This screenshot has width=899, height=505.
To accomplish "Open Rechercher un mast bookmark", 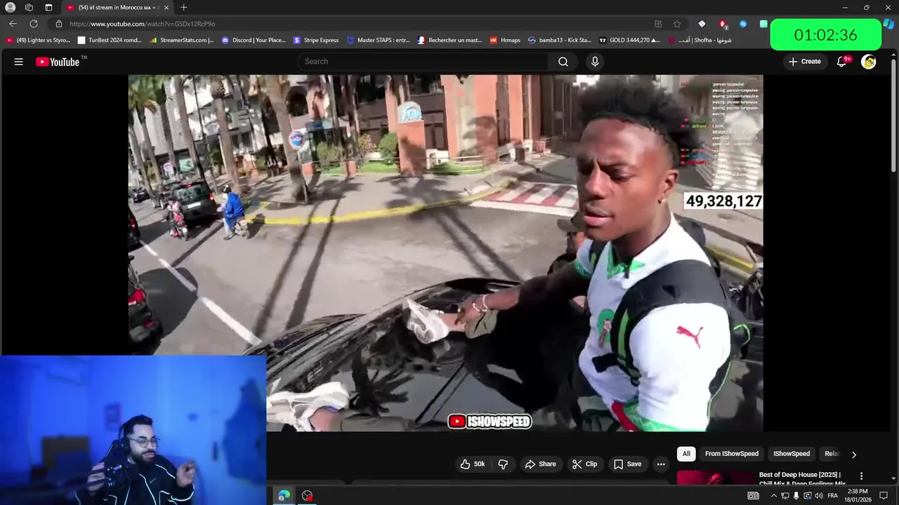I will 449,40.
